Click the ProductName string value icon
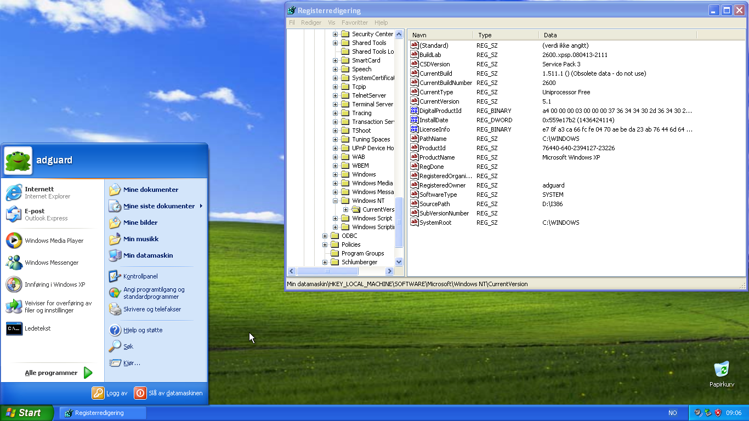 click(414, 157)
